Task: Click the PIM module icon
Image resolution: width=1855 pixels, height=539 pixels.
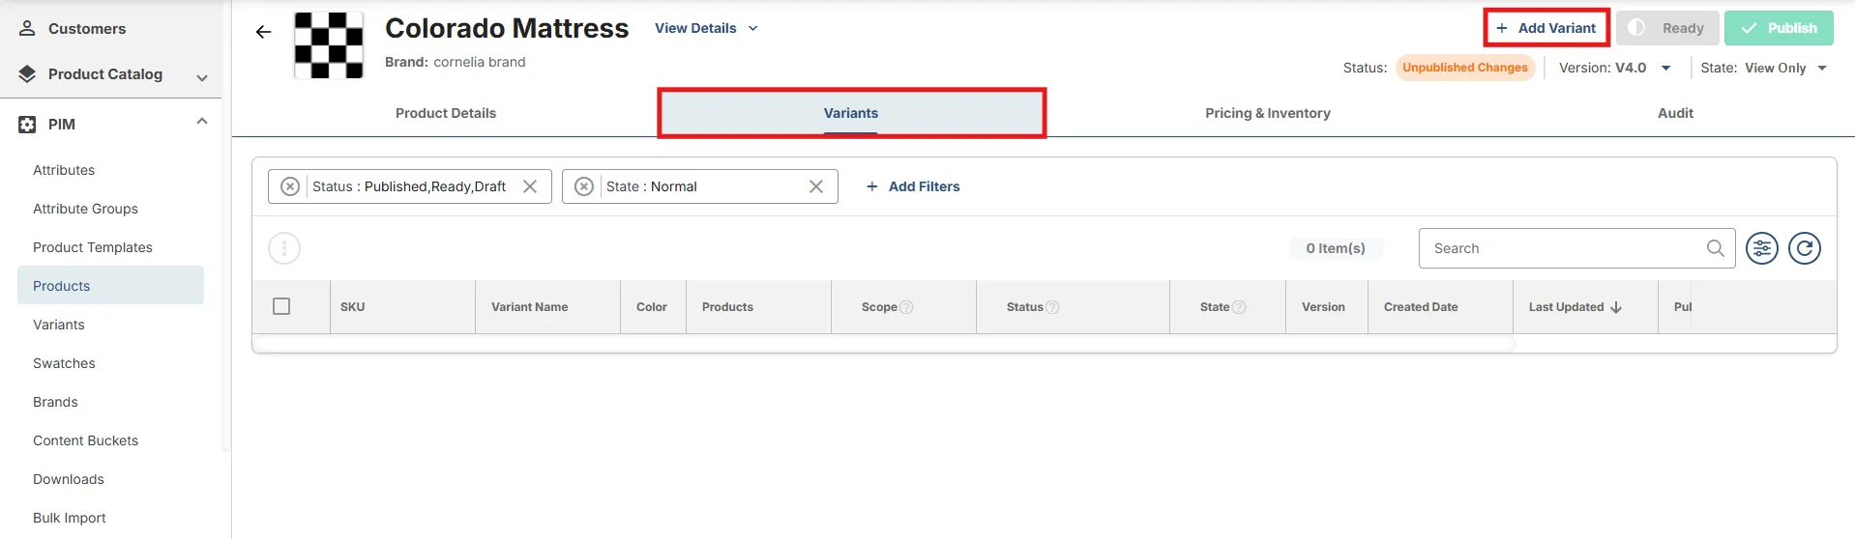Action: (27, 125)
